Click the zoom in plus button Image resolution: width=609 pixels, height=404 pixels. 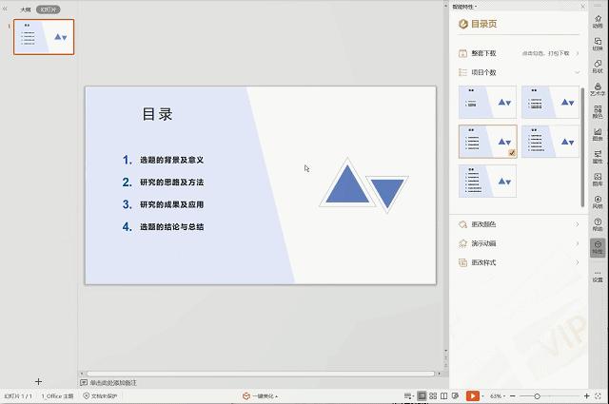586,395
